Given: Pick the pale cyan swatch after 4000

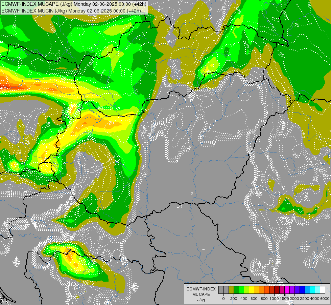Looking at the screenshot, I should (x=317, y=290).
